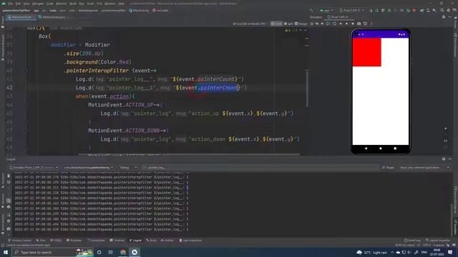Switch editor to Design view
Screen dimensions: 458x257
point(301,24)
